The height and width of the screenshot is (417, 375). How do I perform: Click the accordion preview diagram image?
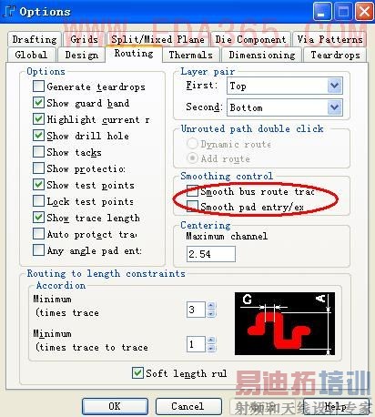(285, 323)
